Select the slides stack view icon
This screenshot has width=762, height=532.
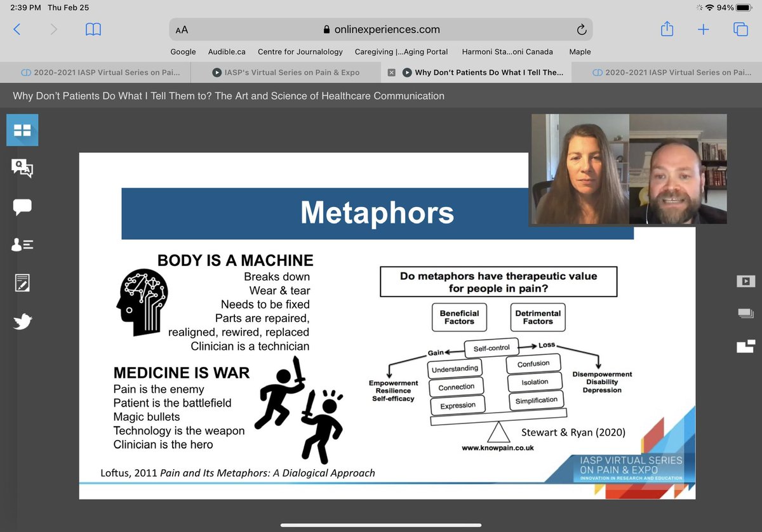point(745,314)
